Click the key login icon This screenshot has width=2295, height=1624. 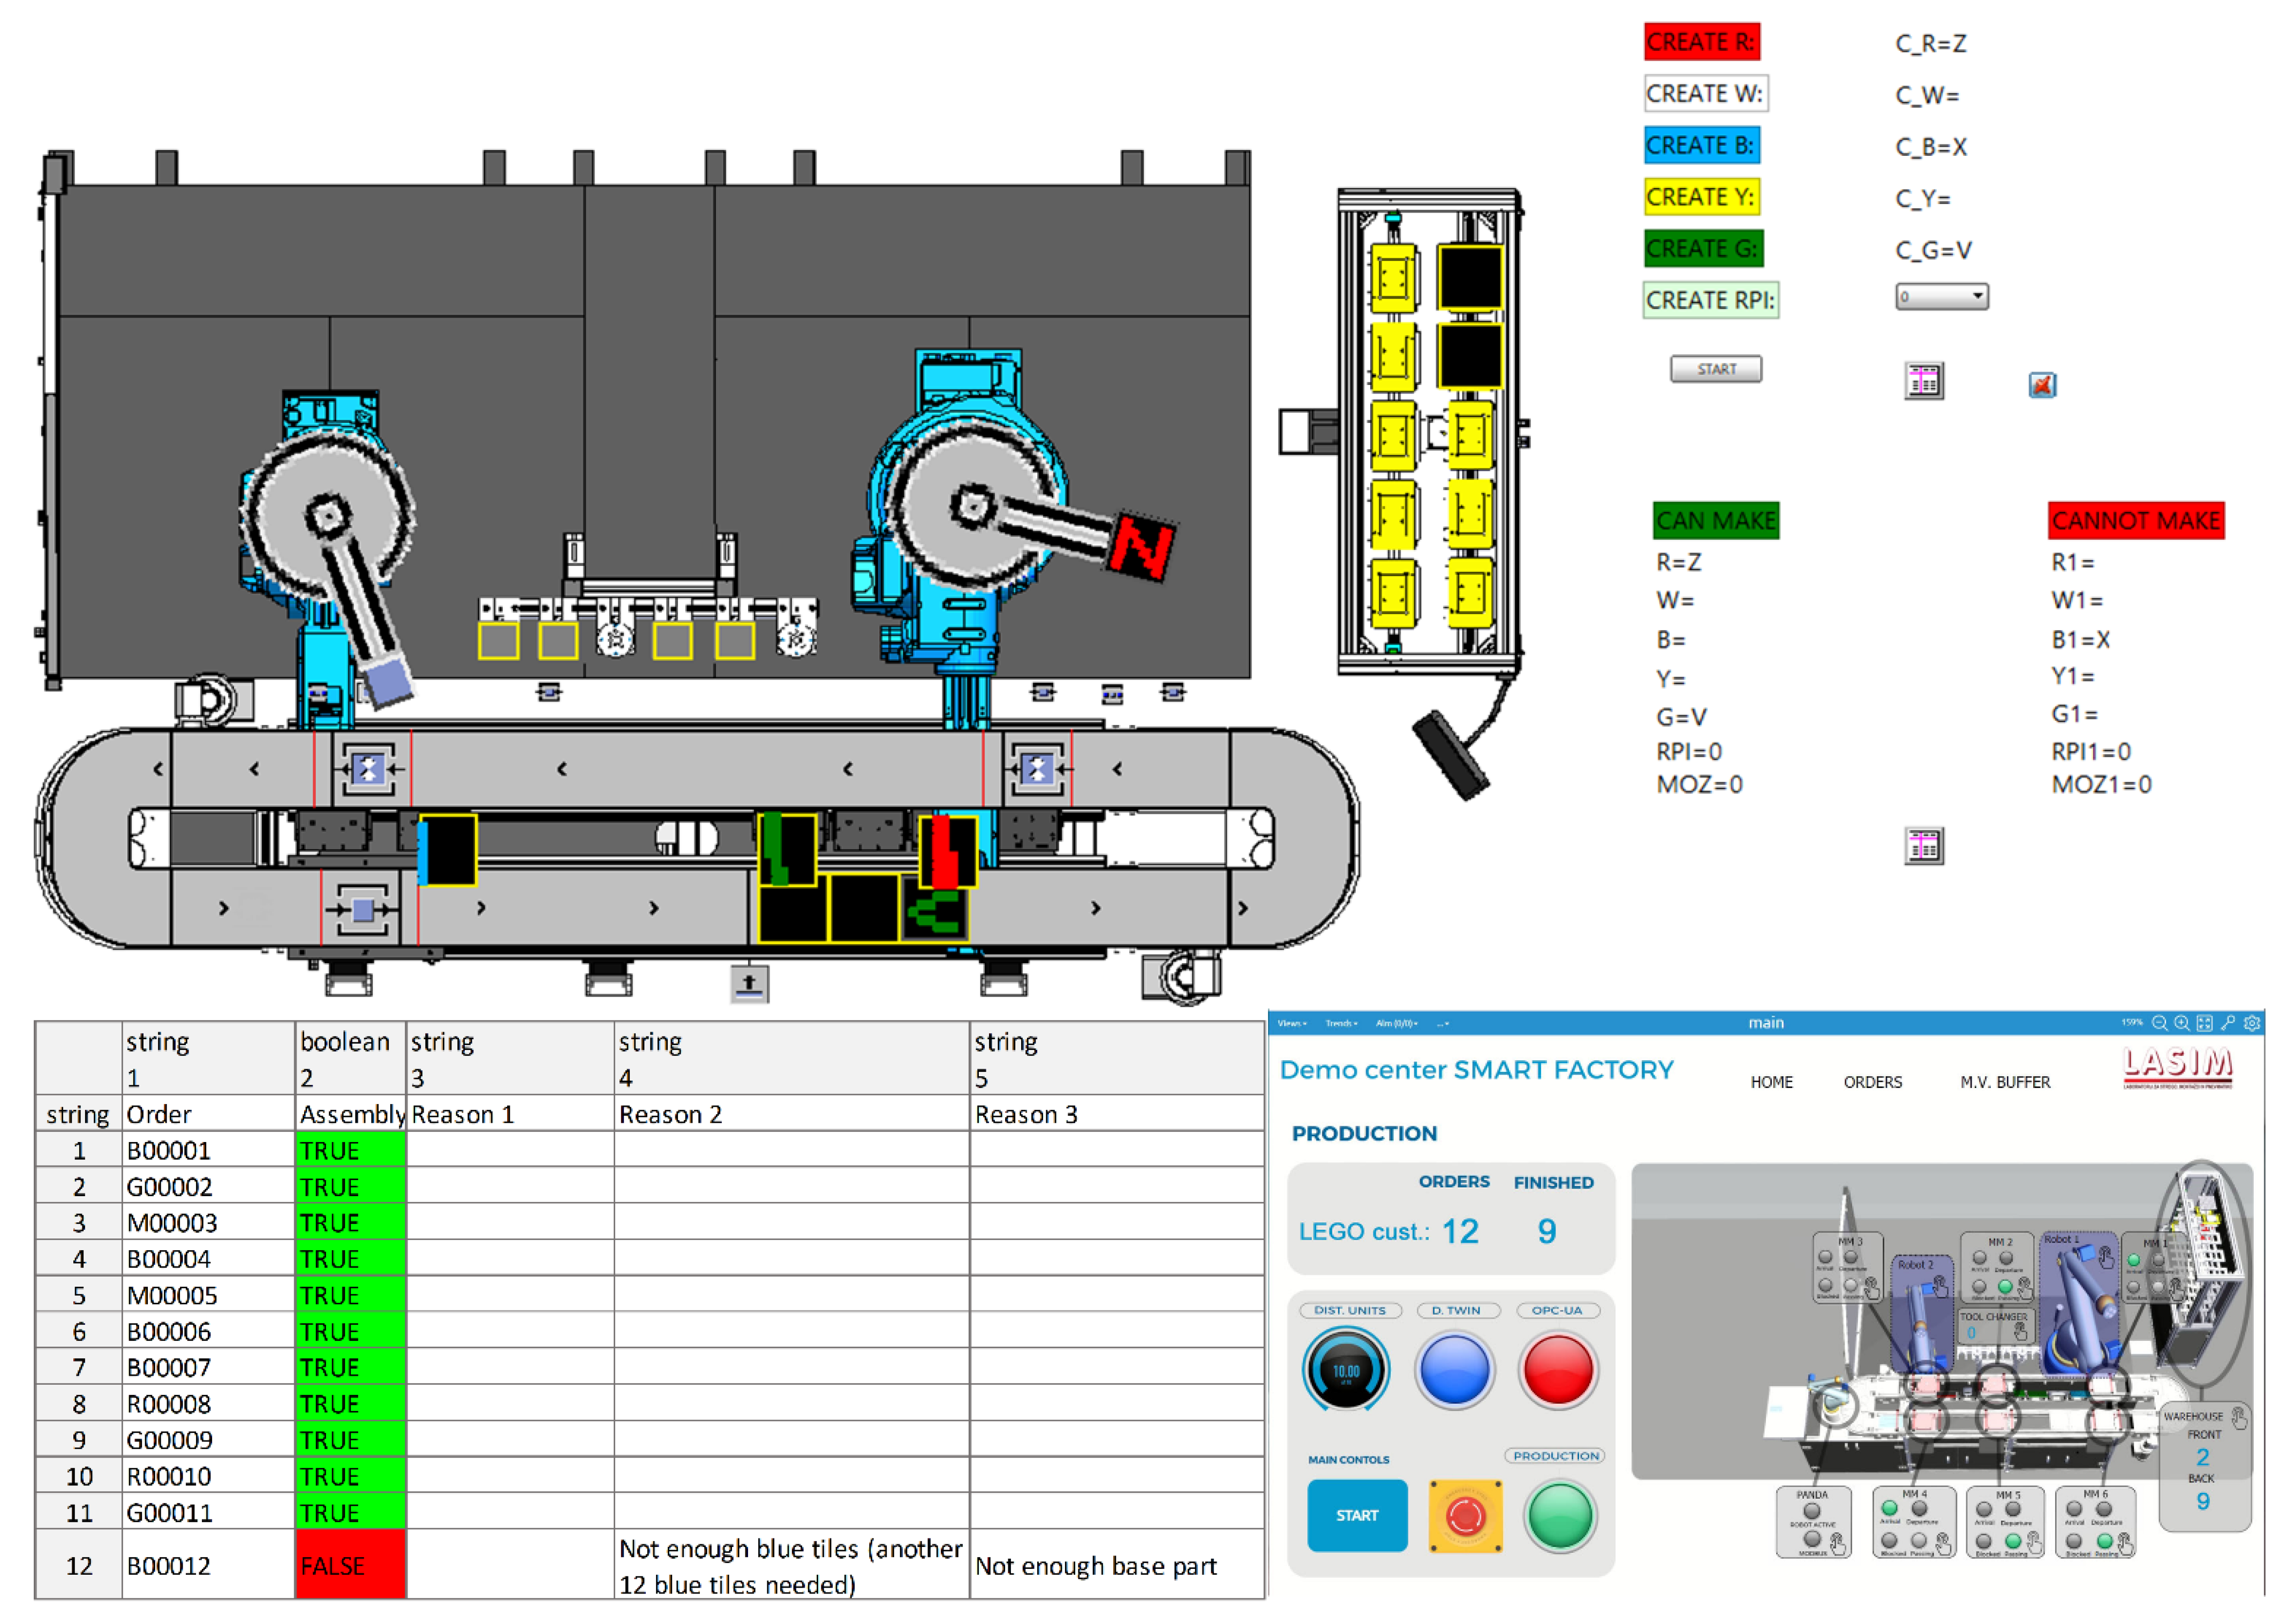(x=2228, y=1023)
